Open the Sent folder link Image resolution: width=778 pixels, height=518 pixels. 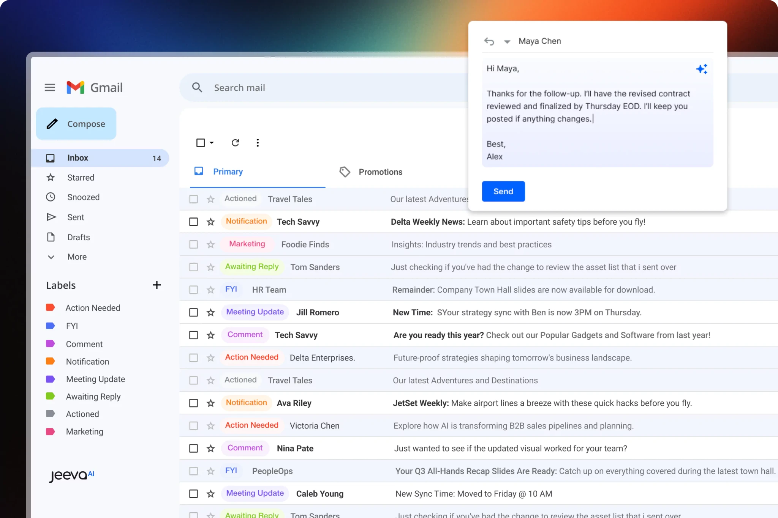point(76,217)
